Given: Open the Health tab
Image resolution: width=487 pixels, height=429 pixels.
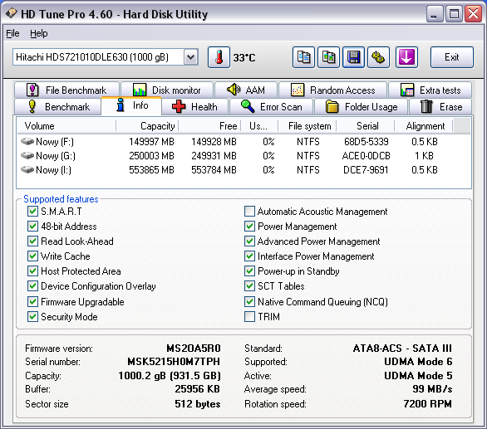Looking at the screenshot, I should point(194,107).
